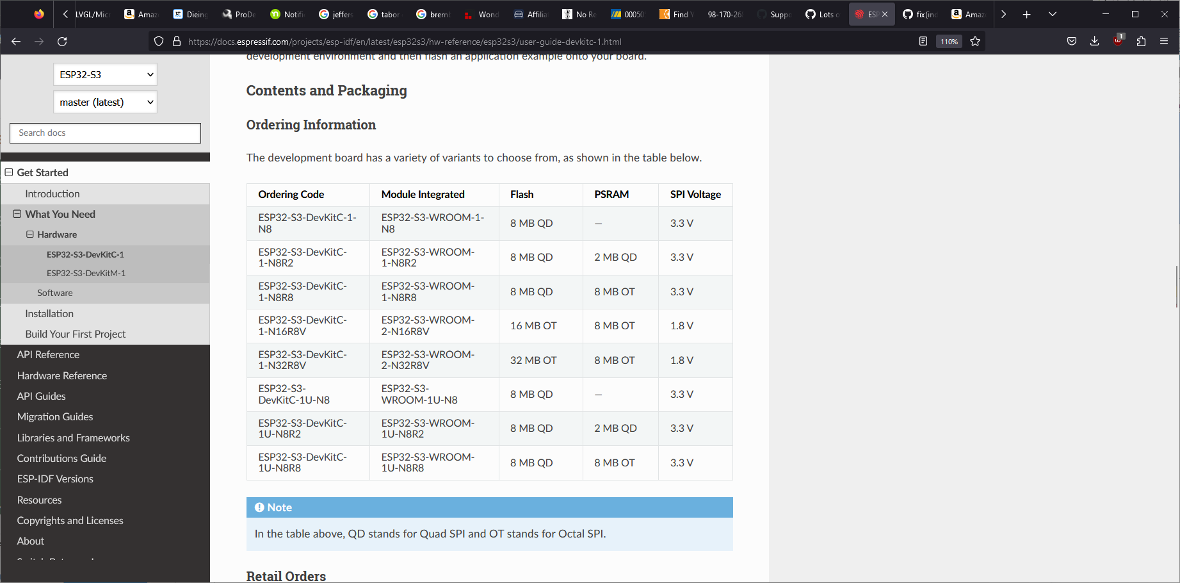Open Resources in the sidebar
The image size is (1180, 583).
click(39, 500)
